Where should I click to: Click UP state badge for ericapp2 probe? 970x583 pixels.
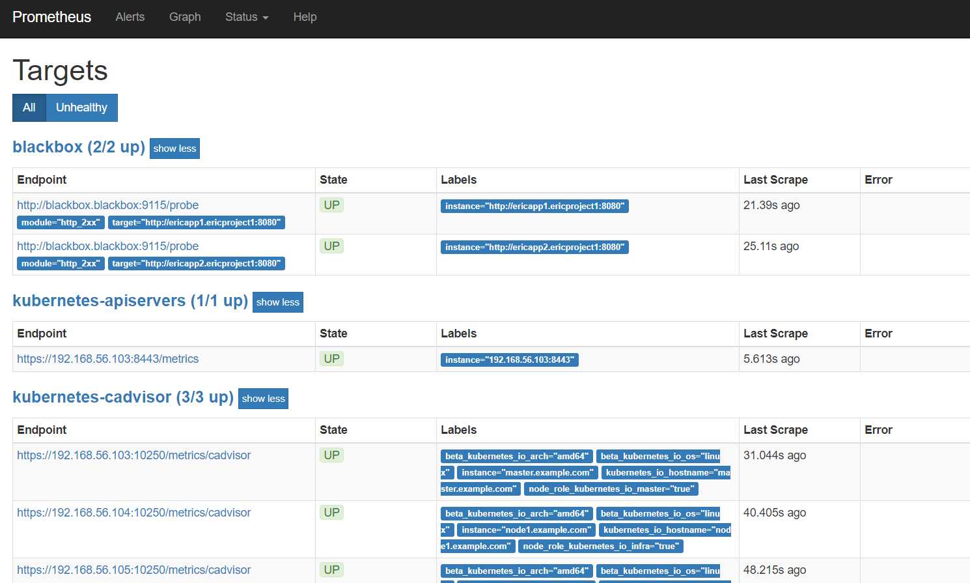pos(332,246)
